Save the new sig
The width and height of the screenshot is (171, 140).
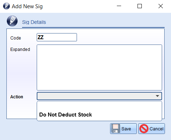[x=123, y=129]
